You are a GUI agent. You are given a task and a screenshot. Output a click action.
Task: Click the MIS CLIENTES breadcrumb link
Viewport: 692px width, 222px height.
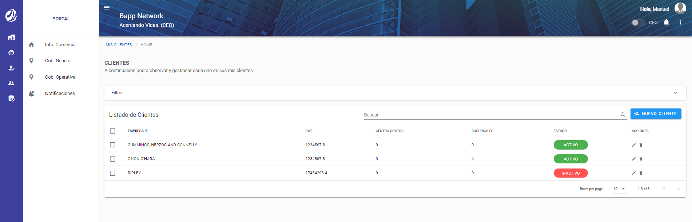(x=119, y=45)
